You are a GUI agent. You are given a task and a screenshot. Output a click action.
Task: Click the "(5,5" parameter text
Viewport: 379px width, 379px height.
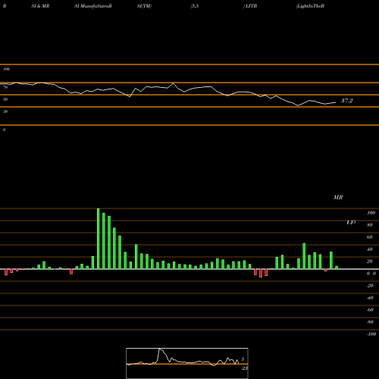[195, 6]
